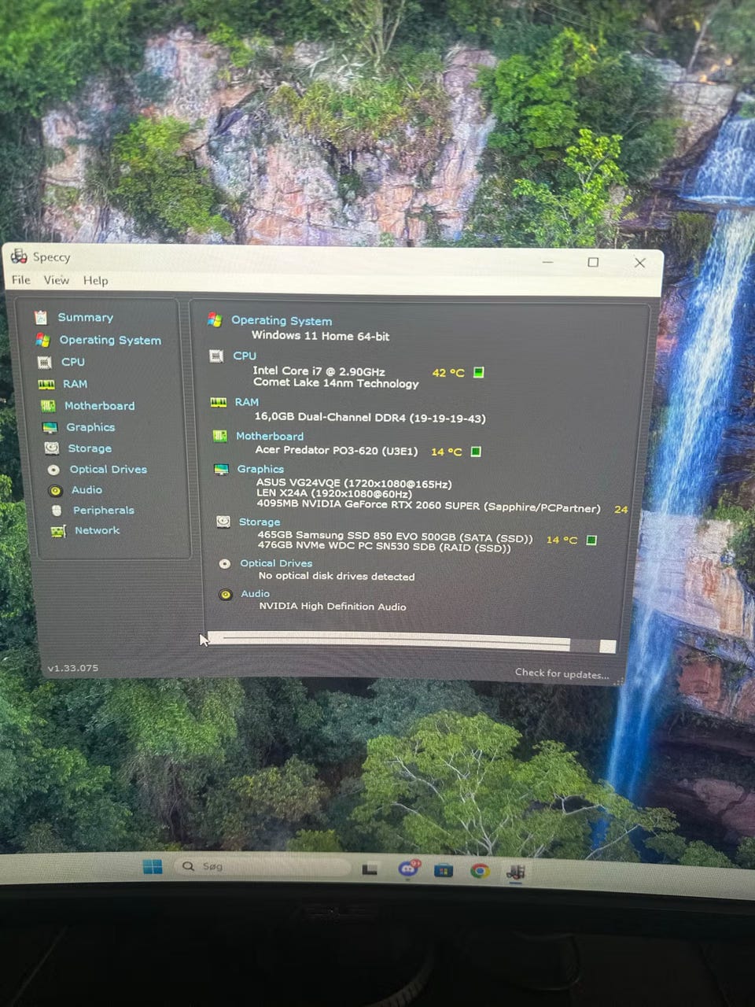Click the 14 °C motherboard temperature value

point(447,452)
